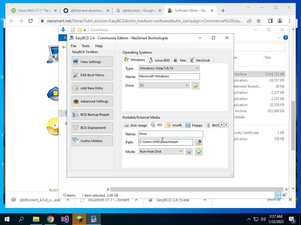Open Chrome three-dot menu
Screen dimensions: 301x225
point(289,21)
